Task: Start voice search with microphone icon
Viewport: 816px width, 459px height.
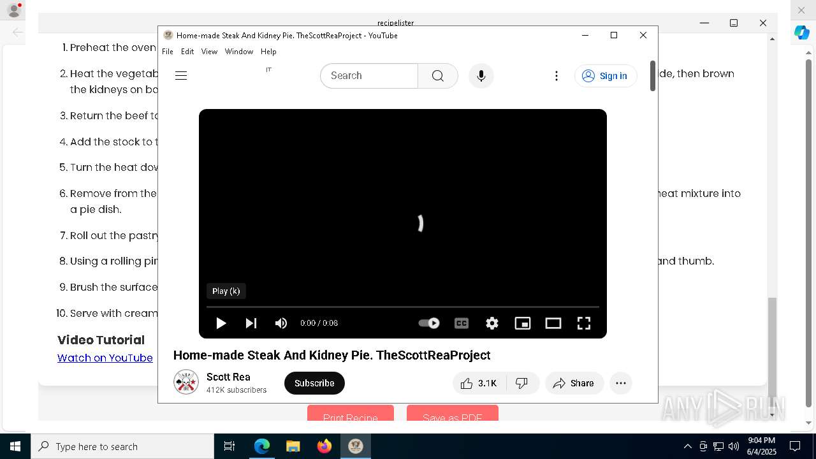Action: pyautogui.click(x=481, y=76)
